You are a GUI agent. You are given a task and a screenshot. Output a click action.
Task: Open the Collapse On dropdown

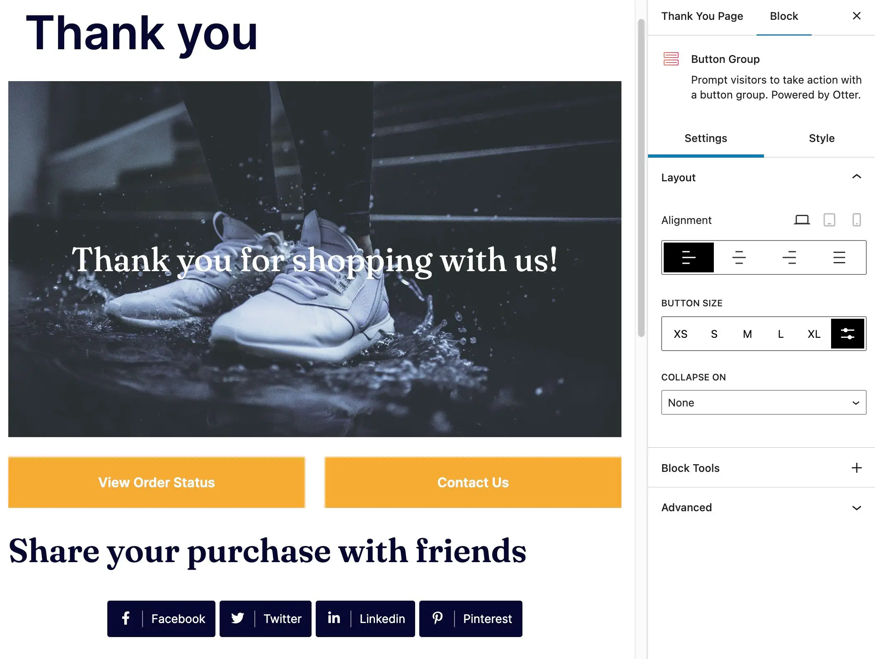pyautogui.click(x=762, y=402)
